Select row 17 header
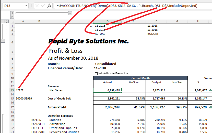Viewport: 212px width, 133px height. (x=12, y=107)
